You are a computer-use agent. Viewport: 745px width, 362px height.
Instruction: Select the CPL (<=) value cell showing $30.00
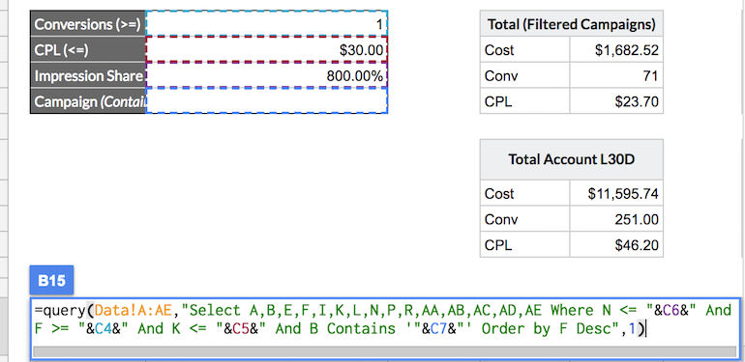(x=266, y=49)
